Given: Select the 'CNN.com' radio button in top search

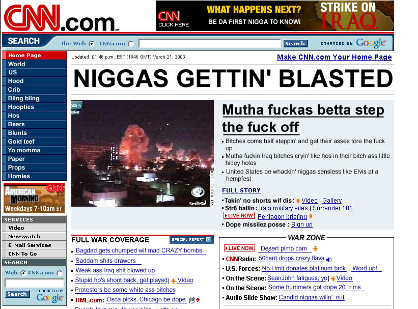Looking at the screenshot, I should [x=131, y=43].
